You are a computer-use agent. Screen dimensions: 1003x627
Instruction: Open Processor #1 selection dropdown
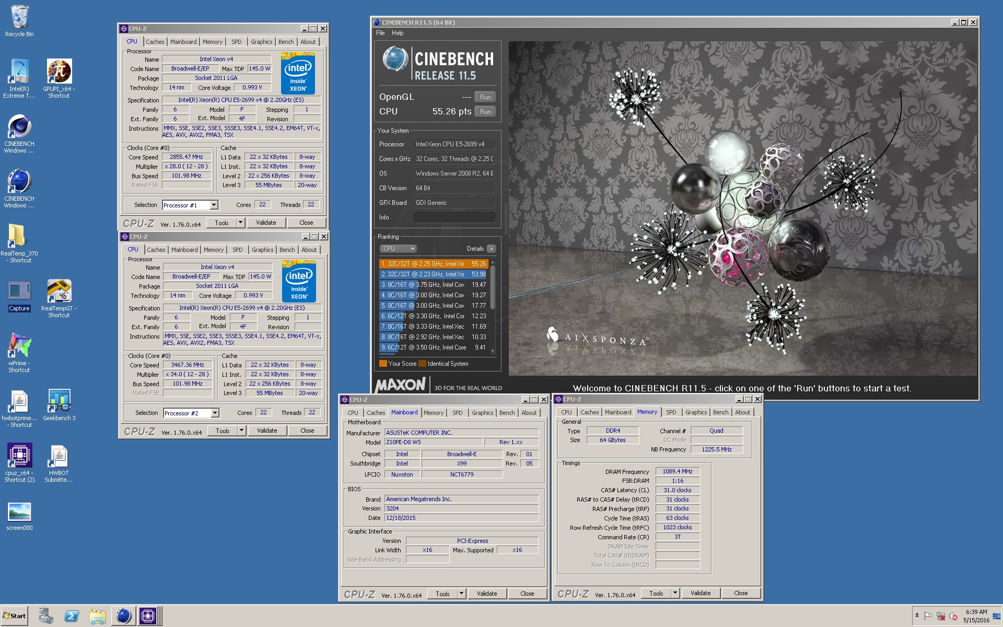coord(214,205)
